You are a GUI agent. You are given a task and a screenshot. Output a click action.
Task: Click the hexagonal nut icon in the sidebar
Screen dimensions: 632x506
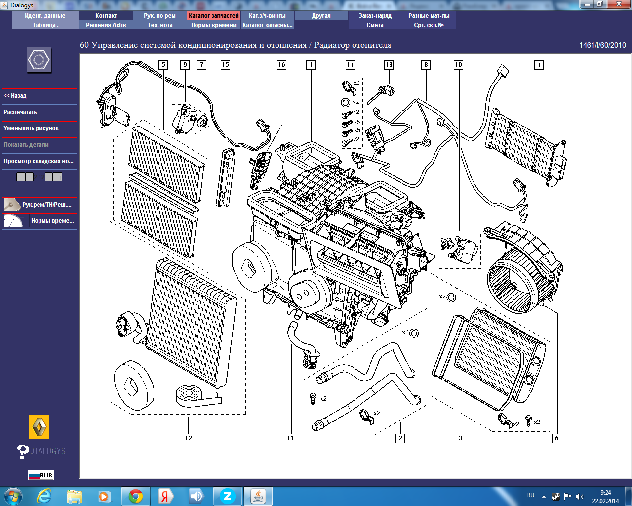(39, 60)
